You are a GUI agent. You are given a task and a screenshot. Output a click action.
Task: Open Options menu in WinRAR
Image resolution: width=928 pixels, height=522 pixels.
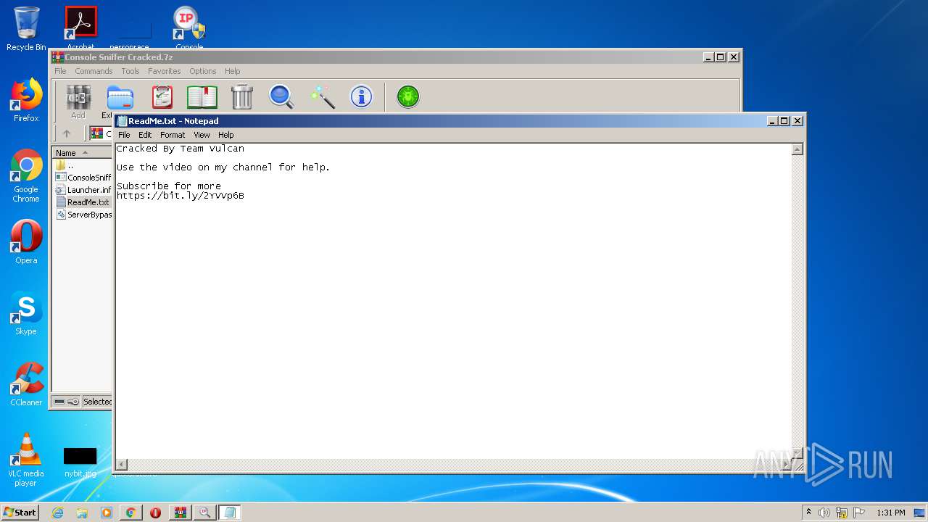click(x=203, y=71)
